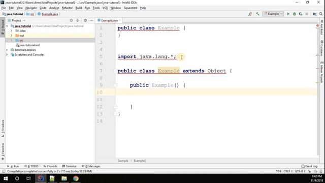325x183 pixels.
Task: Open File Explorer from the taskbar
Action: (64, 178)
